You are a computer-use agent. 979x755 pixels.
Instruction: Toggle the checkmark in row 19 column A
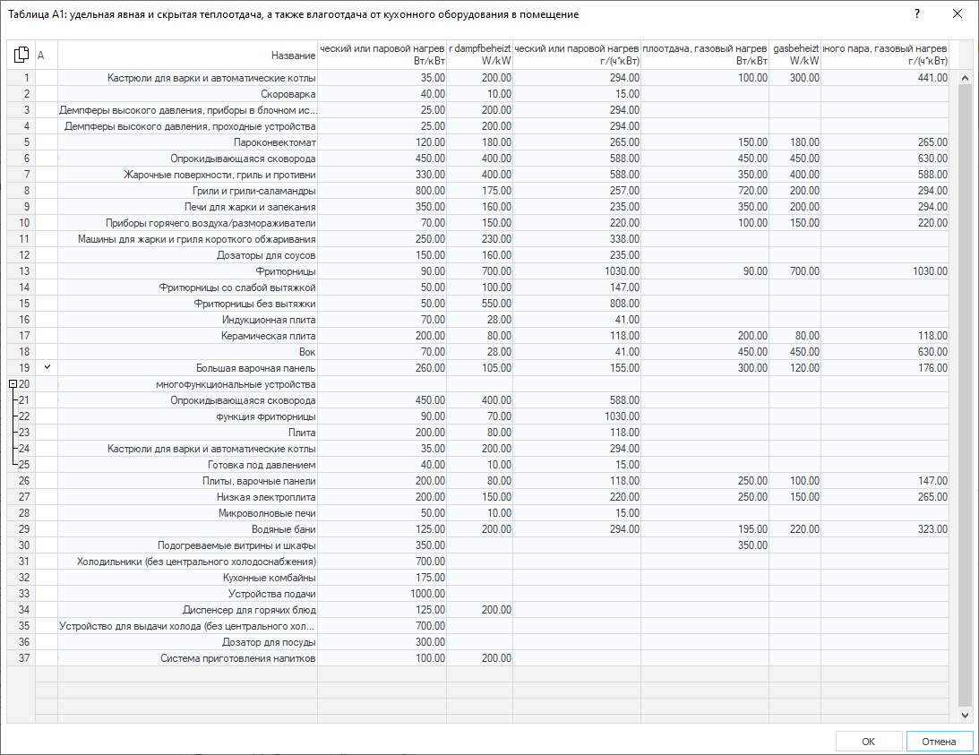point(47,368)
